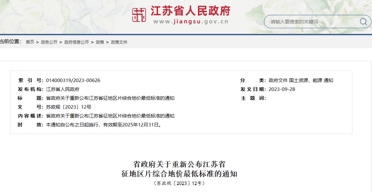Click www.jiangsu.gov.cn URL text in header
The image size is (372, 192).
(191, 22)
